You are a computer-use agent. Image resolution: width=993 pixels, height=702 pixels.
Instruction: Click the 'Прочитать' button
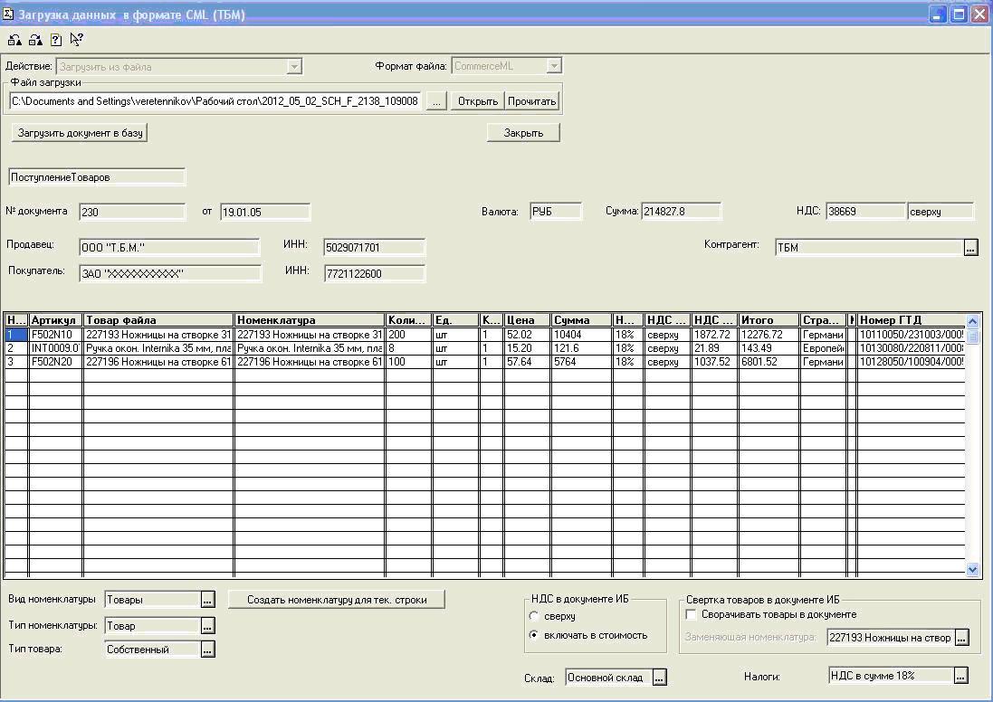(x=531, y=101)
